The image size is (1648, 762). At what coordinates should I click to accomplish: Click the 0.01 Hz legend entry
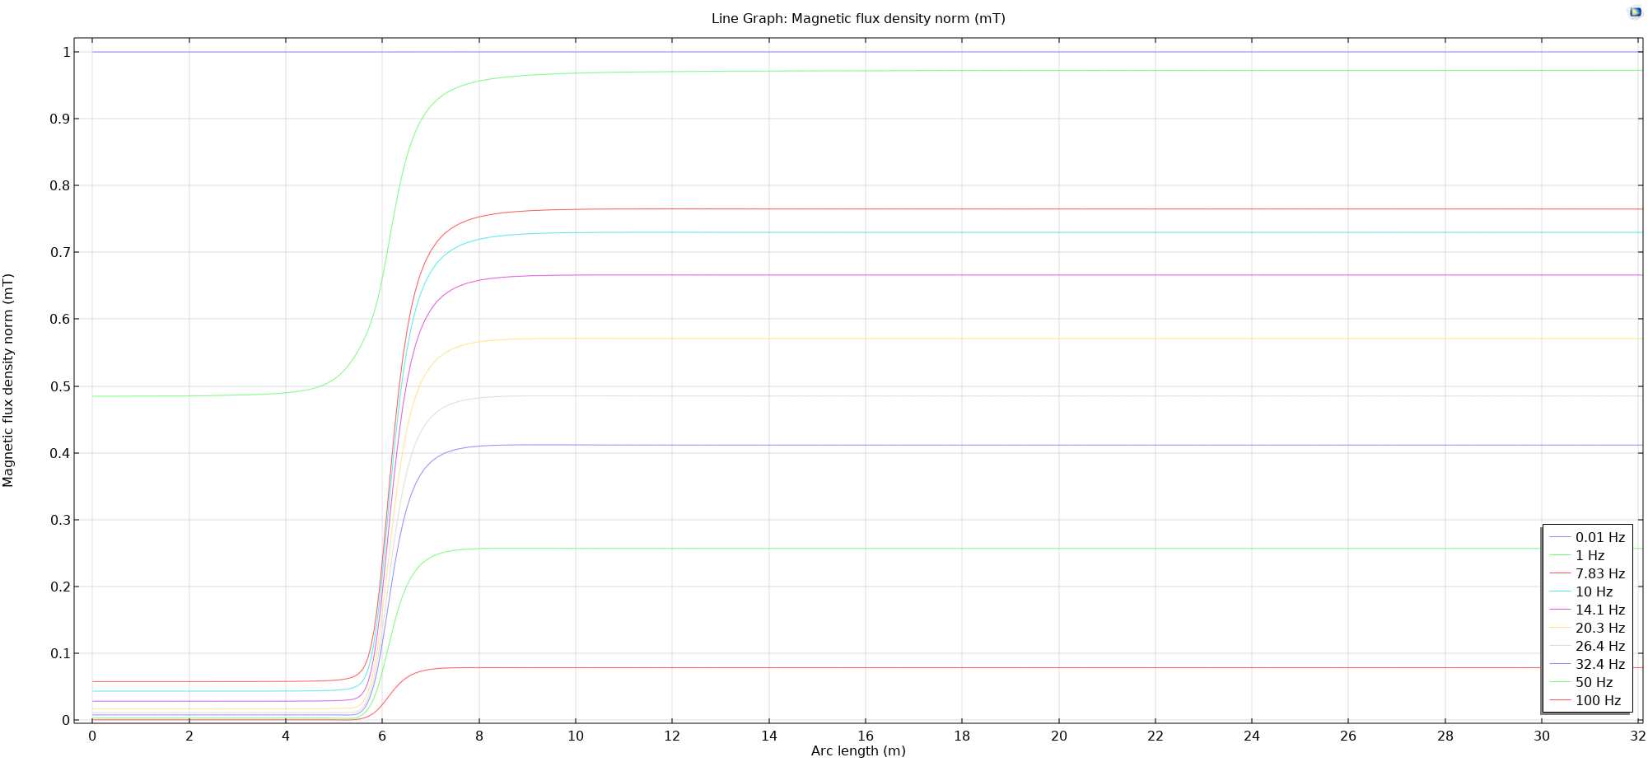(1599, 537)
